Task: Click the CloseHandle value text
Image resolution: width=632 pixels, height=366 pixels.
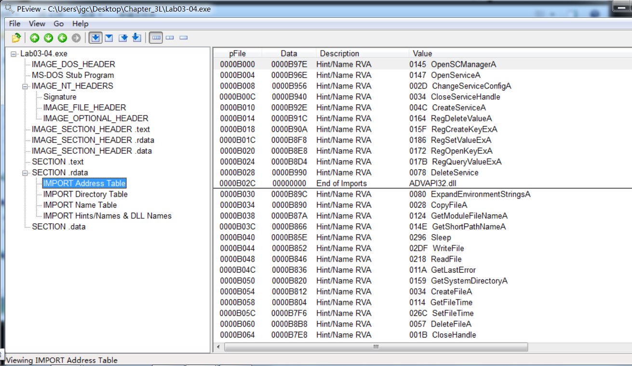Action: click(x=454, y=335)
